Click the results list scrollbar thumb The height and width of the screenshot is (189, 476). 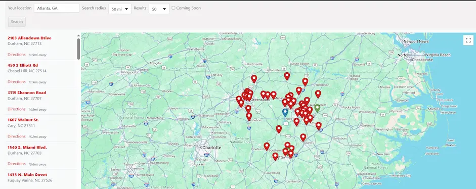(78, 49)
